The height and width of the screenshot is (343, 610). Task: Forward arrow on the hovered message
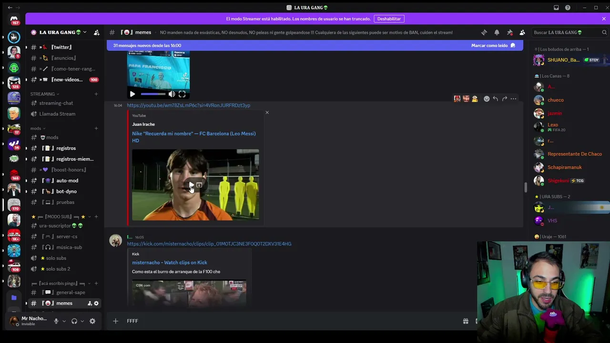(x=505, y=99)
